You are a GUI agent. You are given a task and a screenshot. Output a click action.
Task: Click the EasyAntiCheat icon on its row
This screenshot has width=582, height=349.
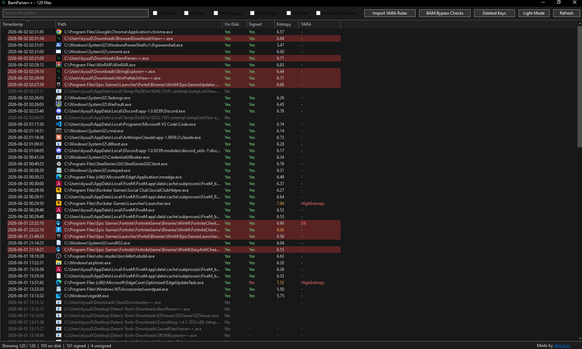pos(59,250)
